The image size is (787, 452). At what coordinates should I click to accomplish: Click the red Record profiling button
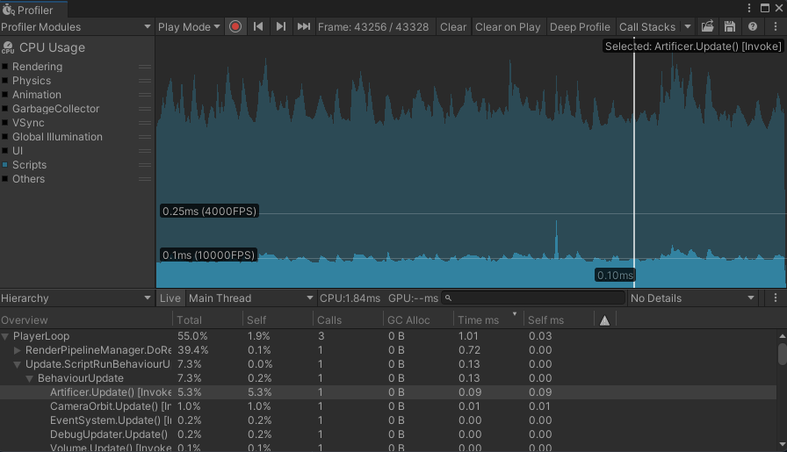click(235, 26)
